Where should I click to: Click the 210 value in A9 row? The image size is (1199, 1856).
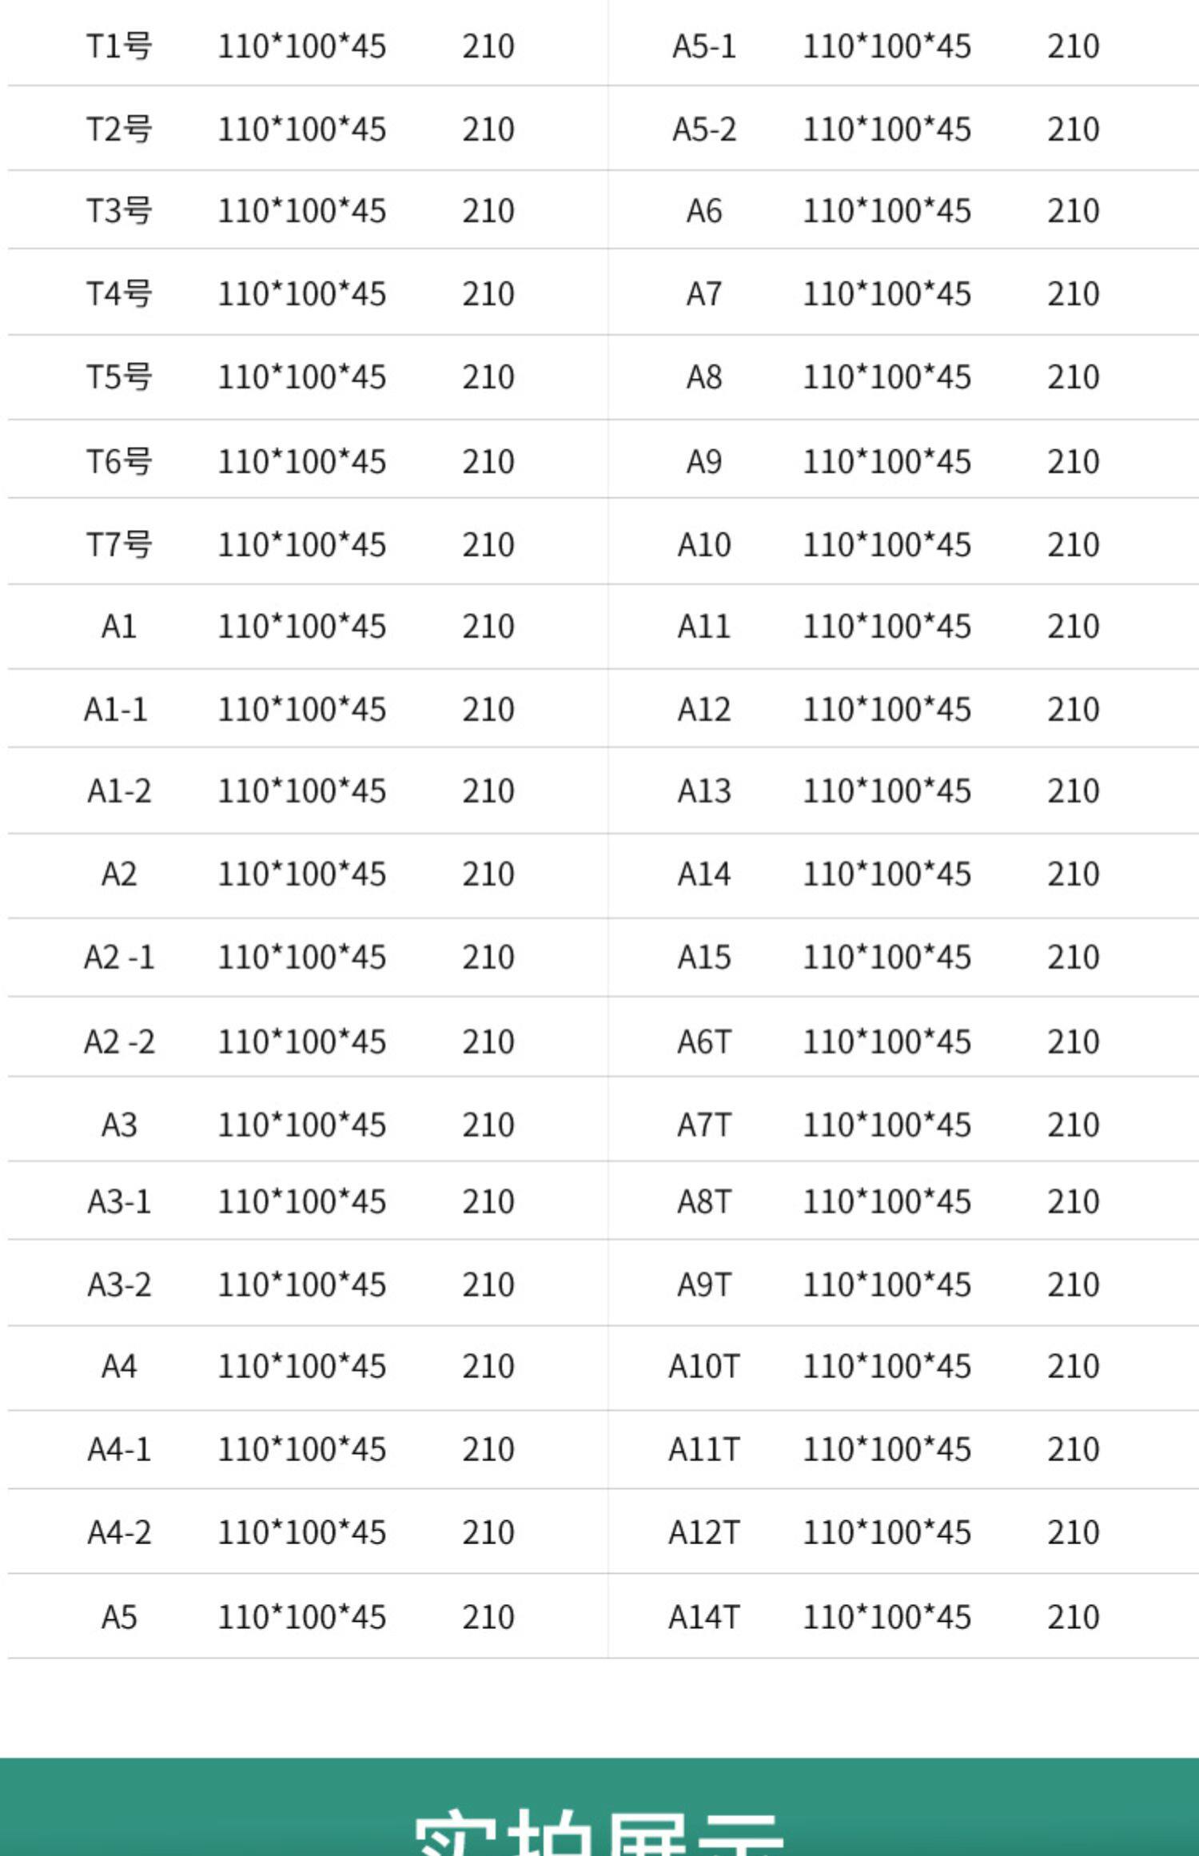[x=1074, y=462]
